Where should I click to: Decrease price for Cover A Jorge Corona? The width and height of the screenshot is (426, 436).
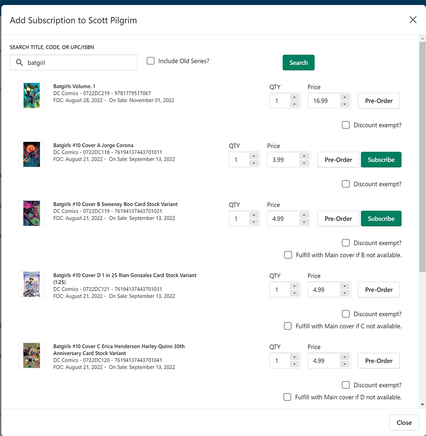coord(304,163)
